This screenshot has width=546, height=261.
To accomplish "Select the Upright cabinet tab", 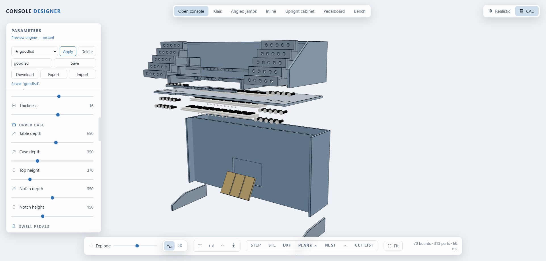I will (300, 11).
